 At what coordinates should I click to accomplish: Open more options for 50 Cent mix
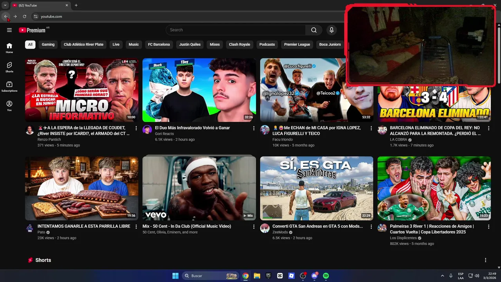pyautogui.click(x=254, y=226)
